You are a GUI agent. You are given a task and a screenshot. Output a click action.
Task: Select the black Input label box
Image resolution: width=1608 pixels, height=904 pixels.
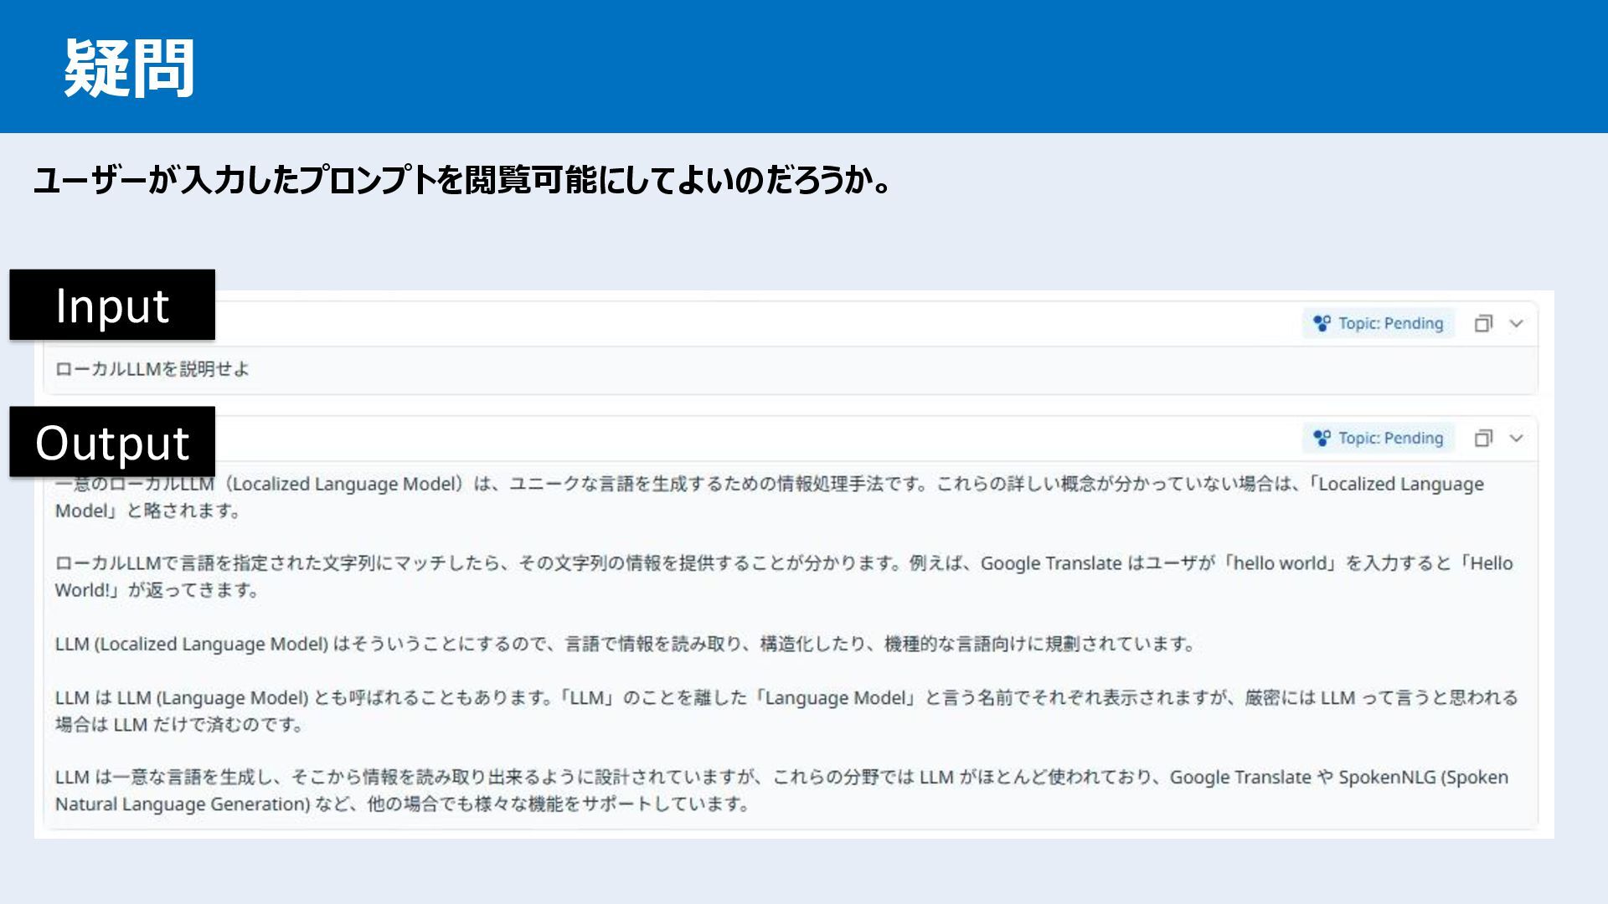(112, 305)
